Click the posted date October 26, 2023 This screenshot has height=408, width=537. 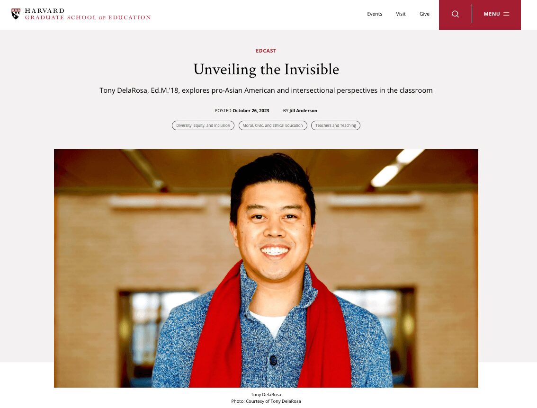coord(251,111)
